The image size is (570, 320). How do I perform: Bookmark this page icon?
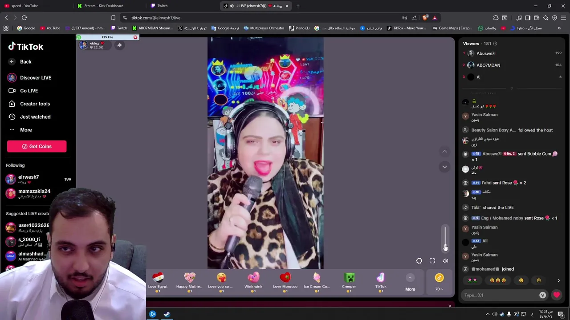tap(113, 18)
